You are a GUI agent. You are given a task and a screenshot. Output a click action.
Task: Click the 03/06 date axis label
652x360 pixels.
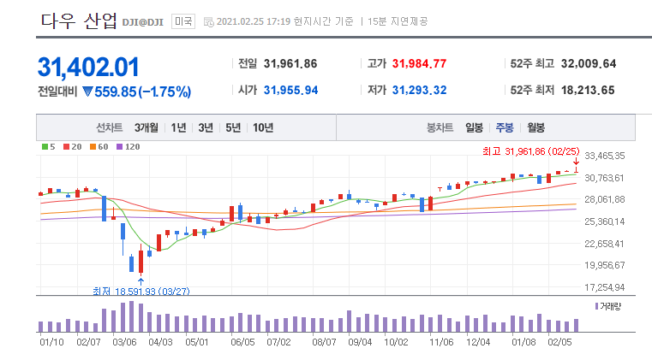pos(124,342)
